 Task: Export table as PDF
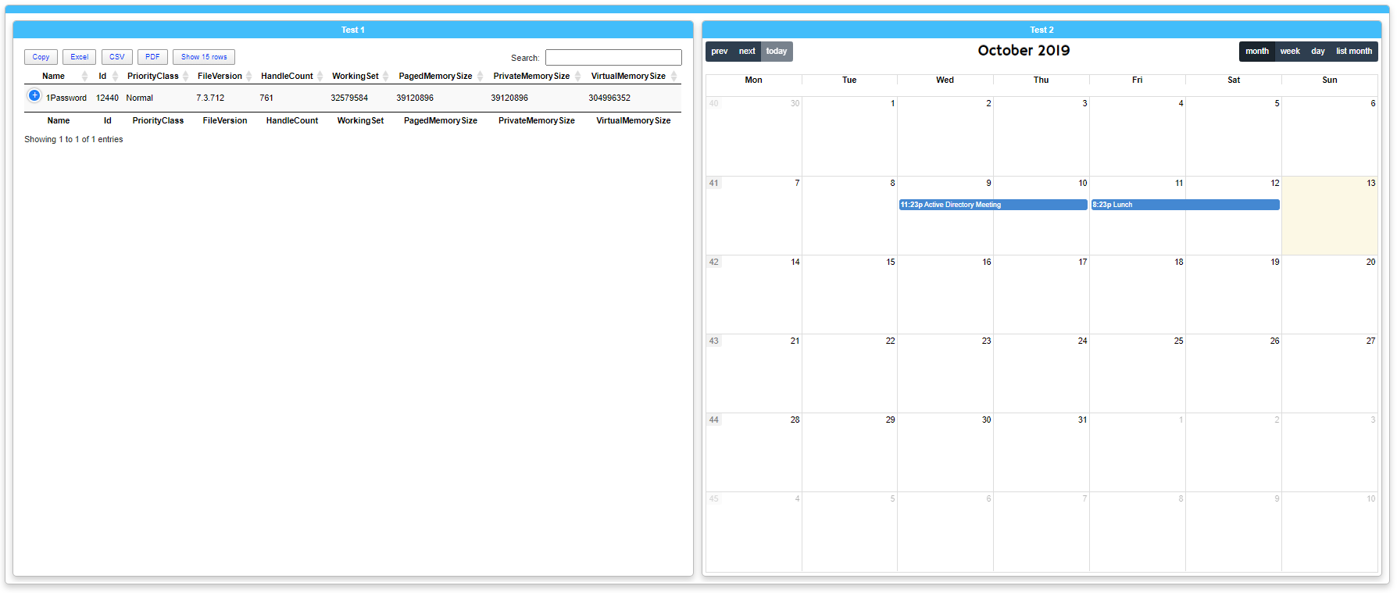coord(152,57)
